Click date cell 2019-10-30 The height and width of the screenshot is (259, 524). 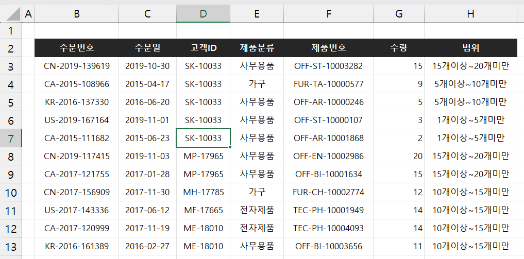[x=147, y=66]
